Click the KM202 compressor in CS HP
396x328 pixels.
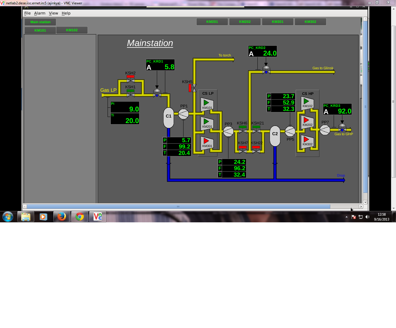click(307, 121)
